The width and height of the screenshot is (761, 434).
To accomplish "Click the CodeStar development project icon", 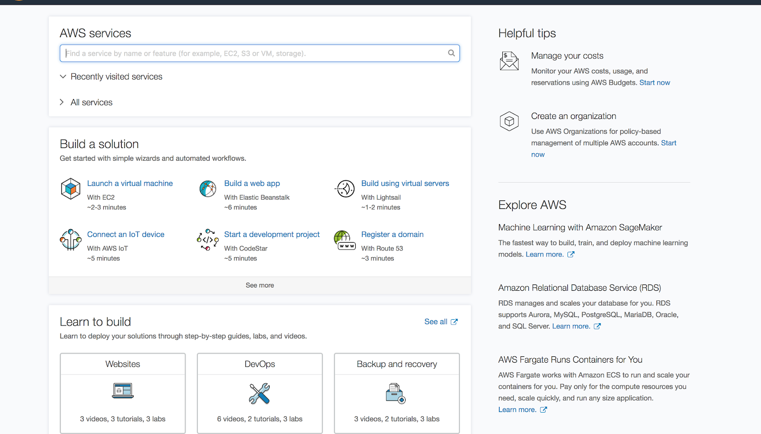I will [208, 239].
